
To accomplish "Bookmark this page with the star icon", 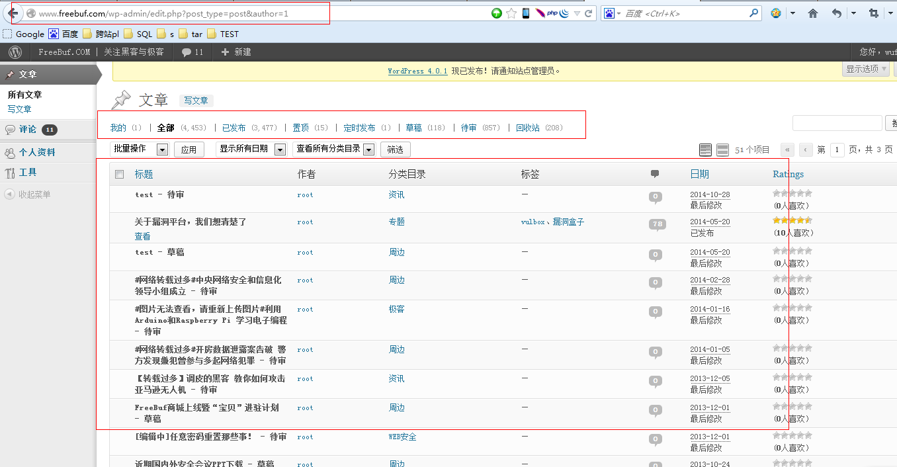I will coord(511,13).
